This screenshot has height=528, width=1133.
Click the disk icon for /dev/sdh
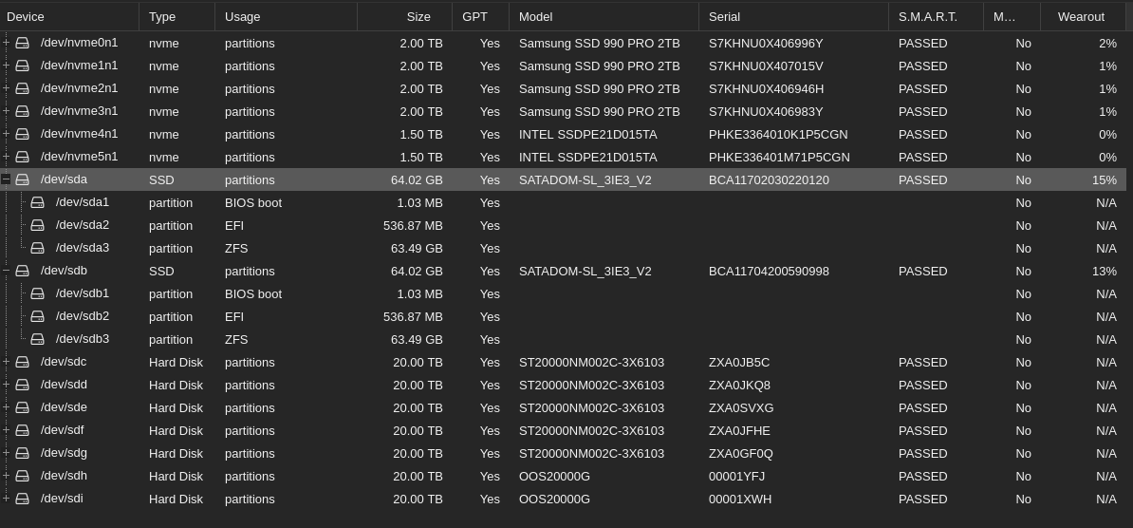click(23, 476)
